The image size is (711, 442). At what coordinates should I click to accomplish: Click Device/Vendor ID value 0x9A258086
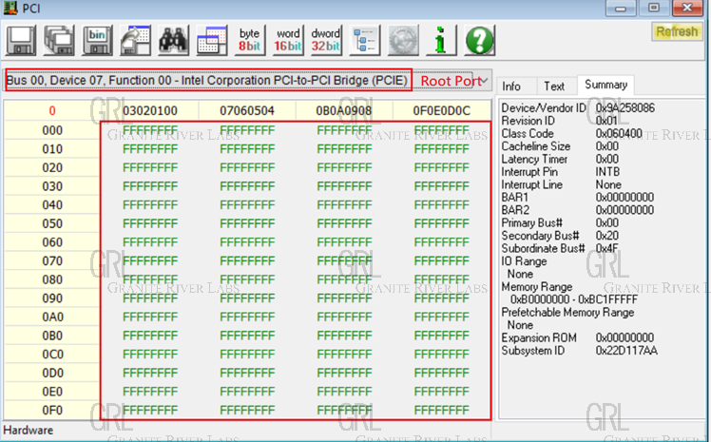[x=625, y=108]
